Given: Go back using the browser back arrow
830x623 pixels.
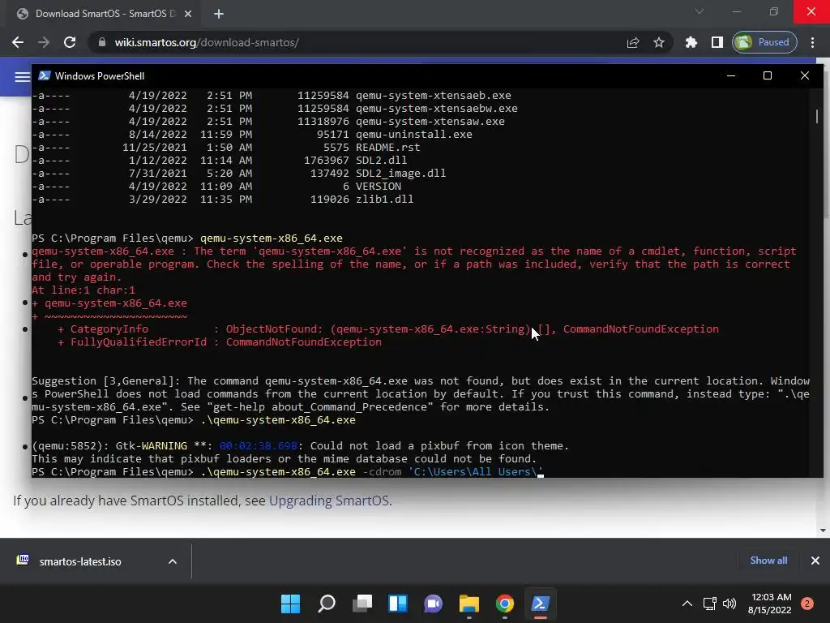Looking at the screenshot, I should [18, 42].
